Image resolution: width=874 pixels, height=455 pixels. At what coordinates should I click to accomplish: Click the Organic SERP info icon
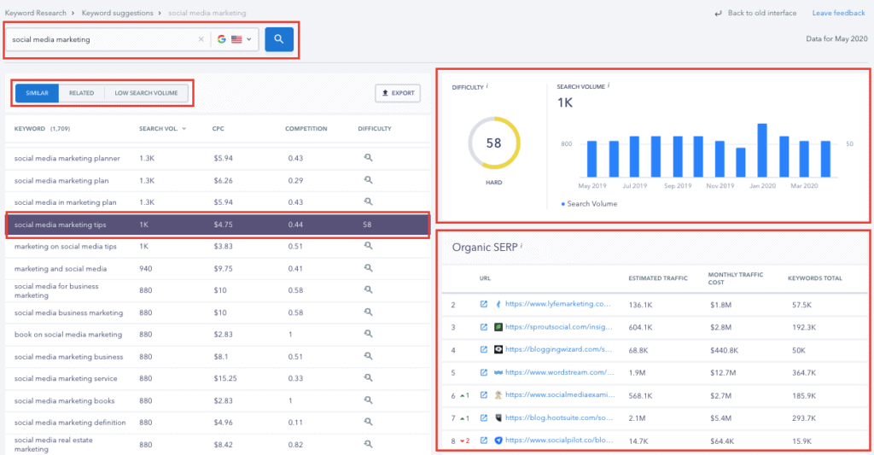pos(521,246)
